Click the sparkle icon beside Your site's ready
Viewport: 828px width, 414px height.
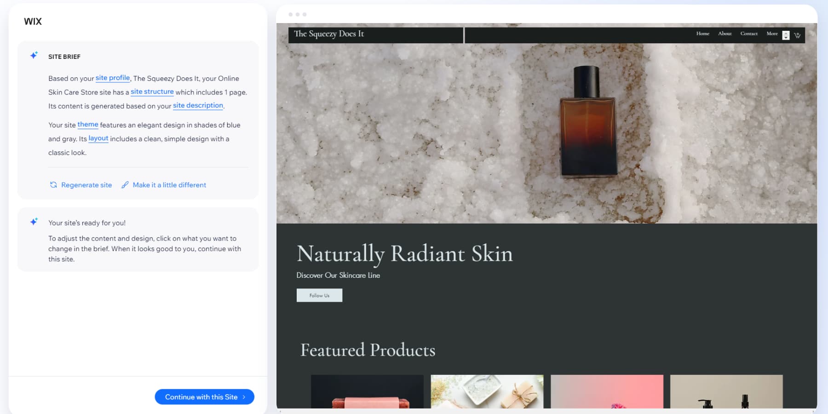coord(33,221)
